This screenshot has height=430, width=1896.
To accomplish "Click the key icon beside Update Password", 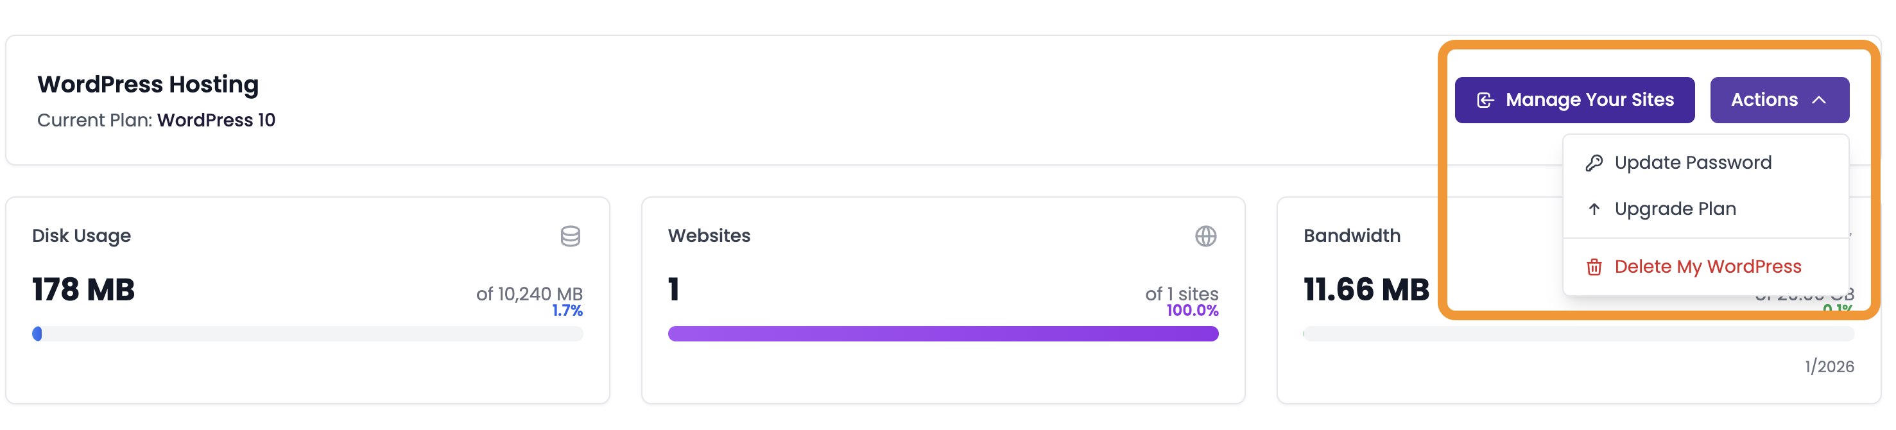I will [1594, 164].
